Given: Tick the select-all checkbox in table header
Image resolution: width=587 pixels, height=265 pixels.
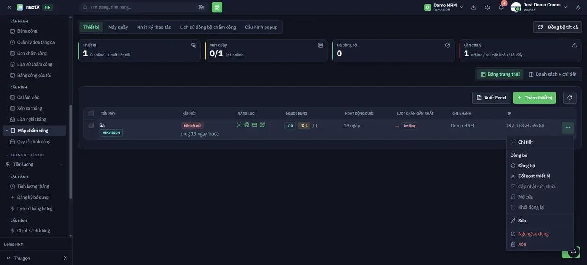Looking at the screenshot, I should [91, 113].
